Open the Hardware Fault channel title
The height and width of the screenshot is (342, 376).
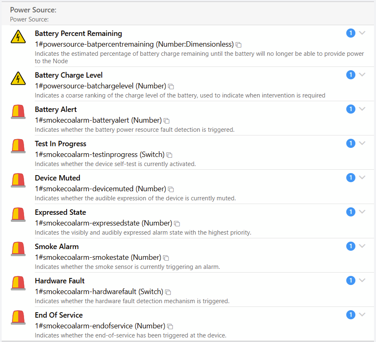click(60, 281)
